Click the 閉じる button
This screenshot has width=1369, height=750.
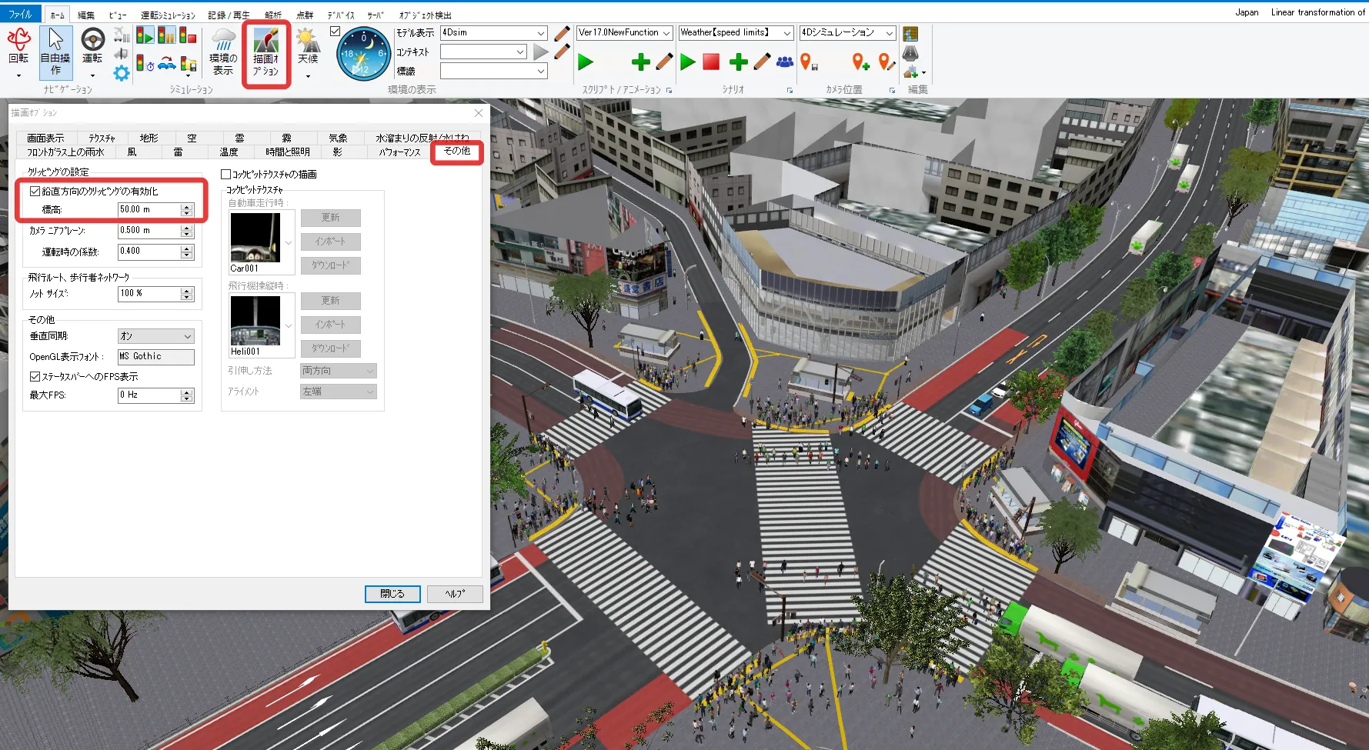click(x=392, y=594)
